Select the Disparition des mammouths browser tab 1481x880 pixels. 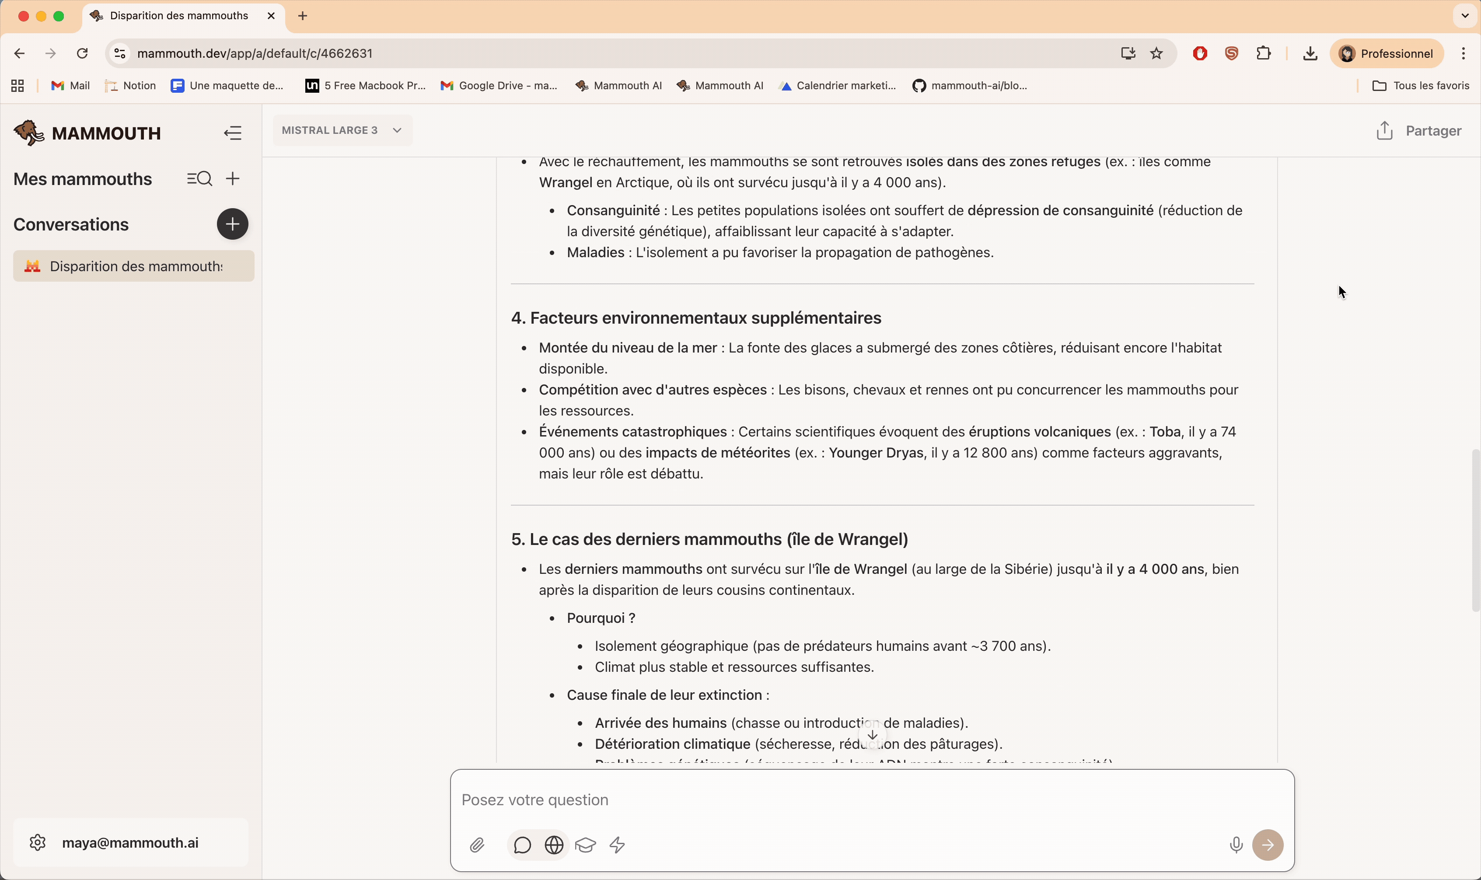click(178, 16)
